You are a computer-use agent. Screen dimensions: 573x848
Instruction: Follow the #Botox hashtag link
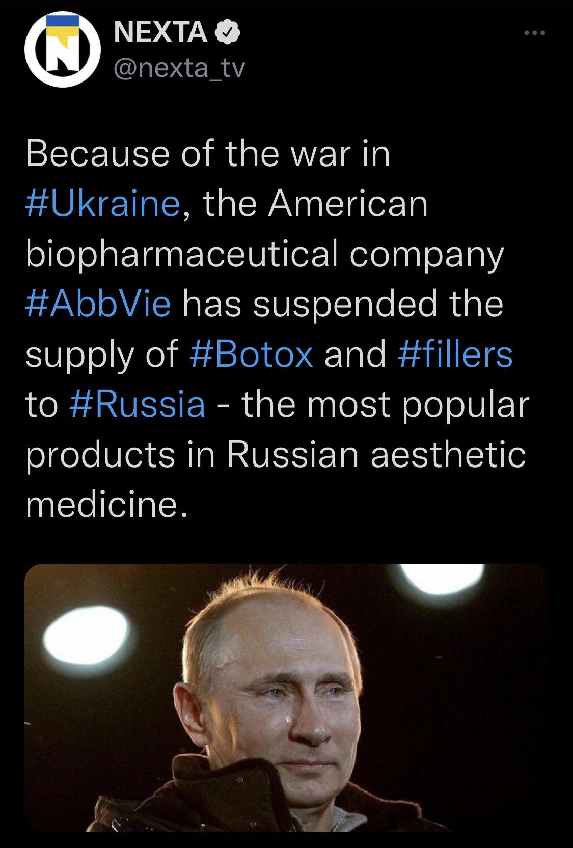251,354
